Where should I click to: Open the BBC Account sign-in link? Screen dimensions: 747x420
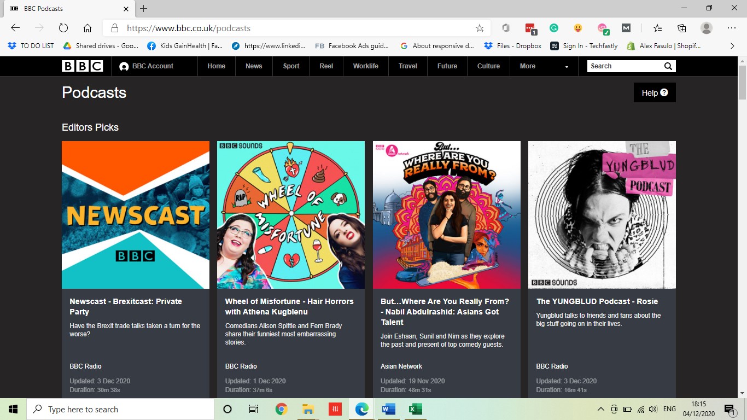(x=146, y=66)
